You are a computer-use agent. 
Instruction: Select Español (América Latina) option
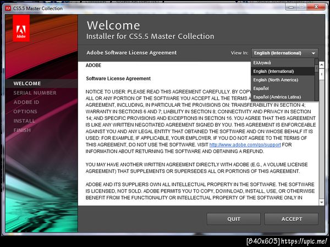283,97
